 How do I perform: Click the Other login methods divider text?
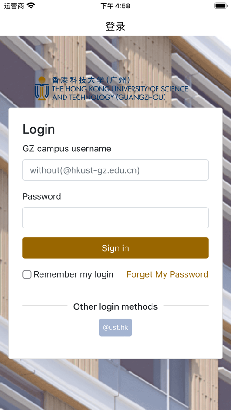[x=115, y=306]
